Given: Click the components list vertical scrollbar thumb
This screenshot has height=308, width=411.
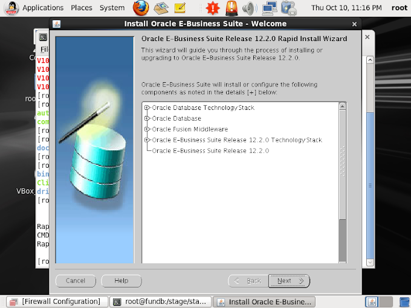Looking at the screenshot, I should (342, 164).
